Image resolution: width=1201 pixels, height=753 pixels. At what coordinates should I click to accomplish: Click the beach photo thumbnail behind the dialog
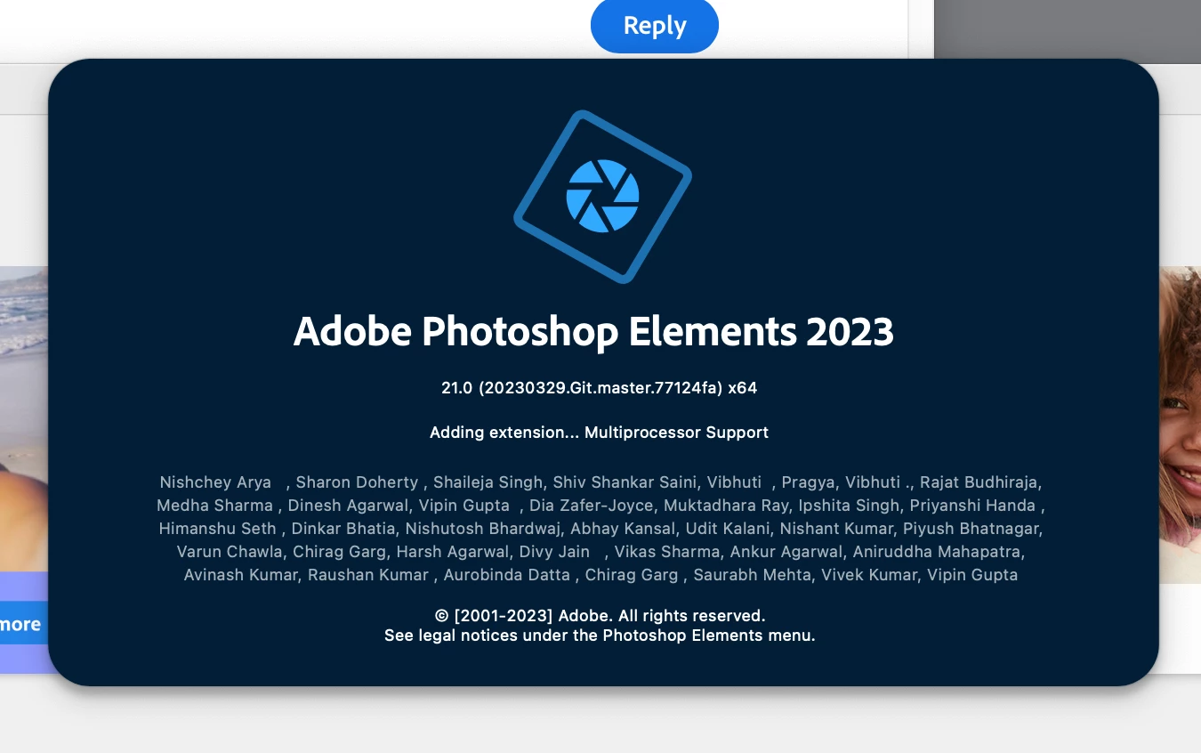point(24,418)
